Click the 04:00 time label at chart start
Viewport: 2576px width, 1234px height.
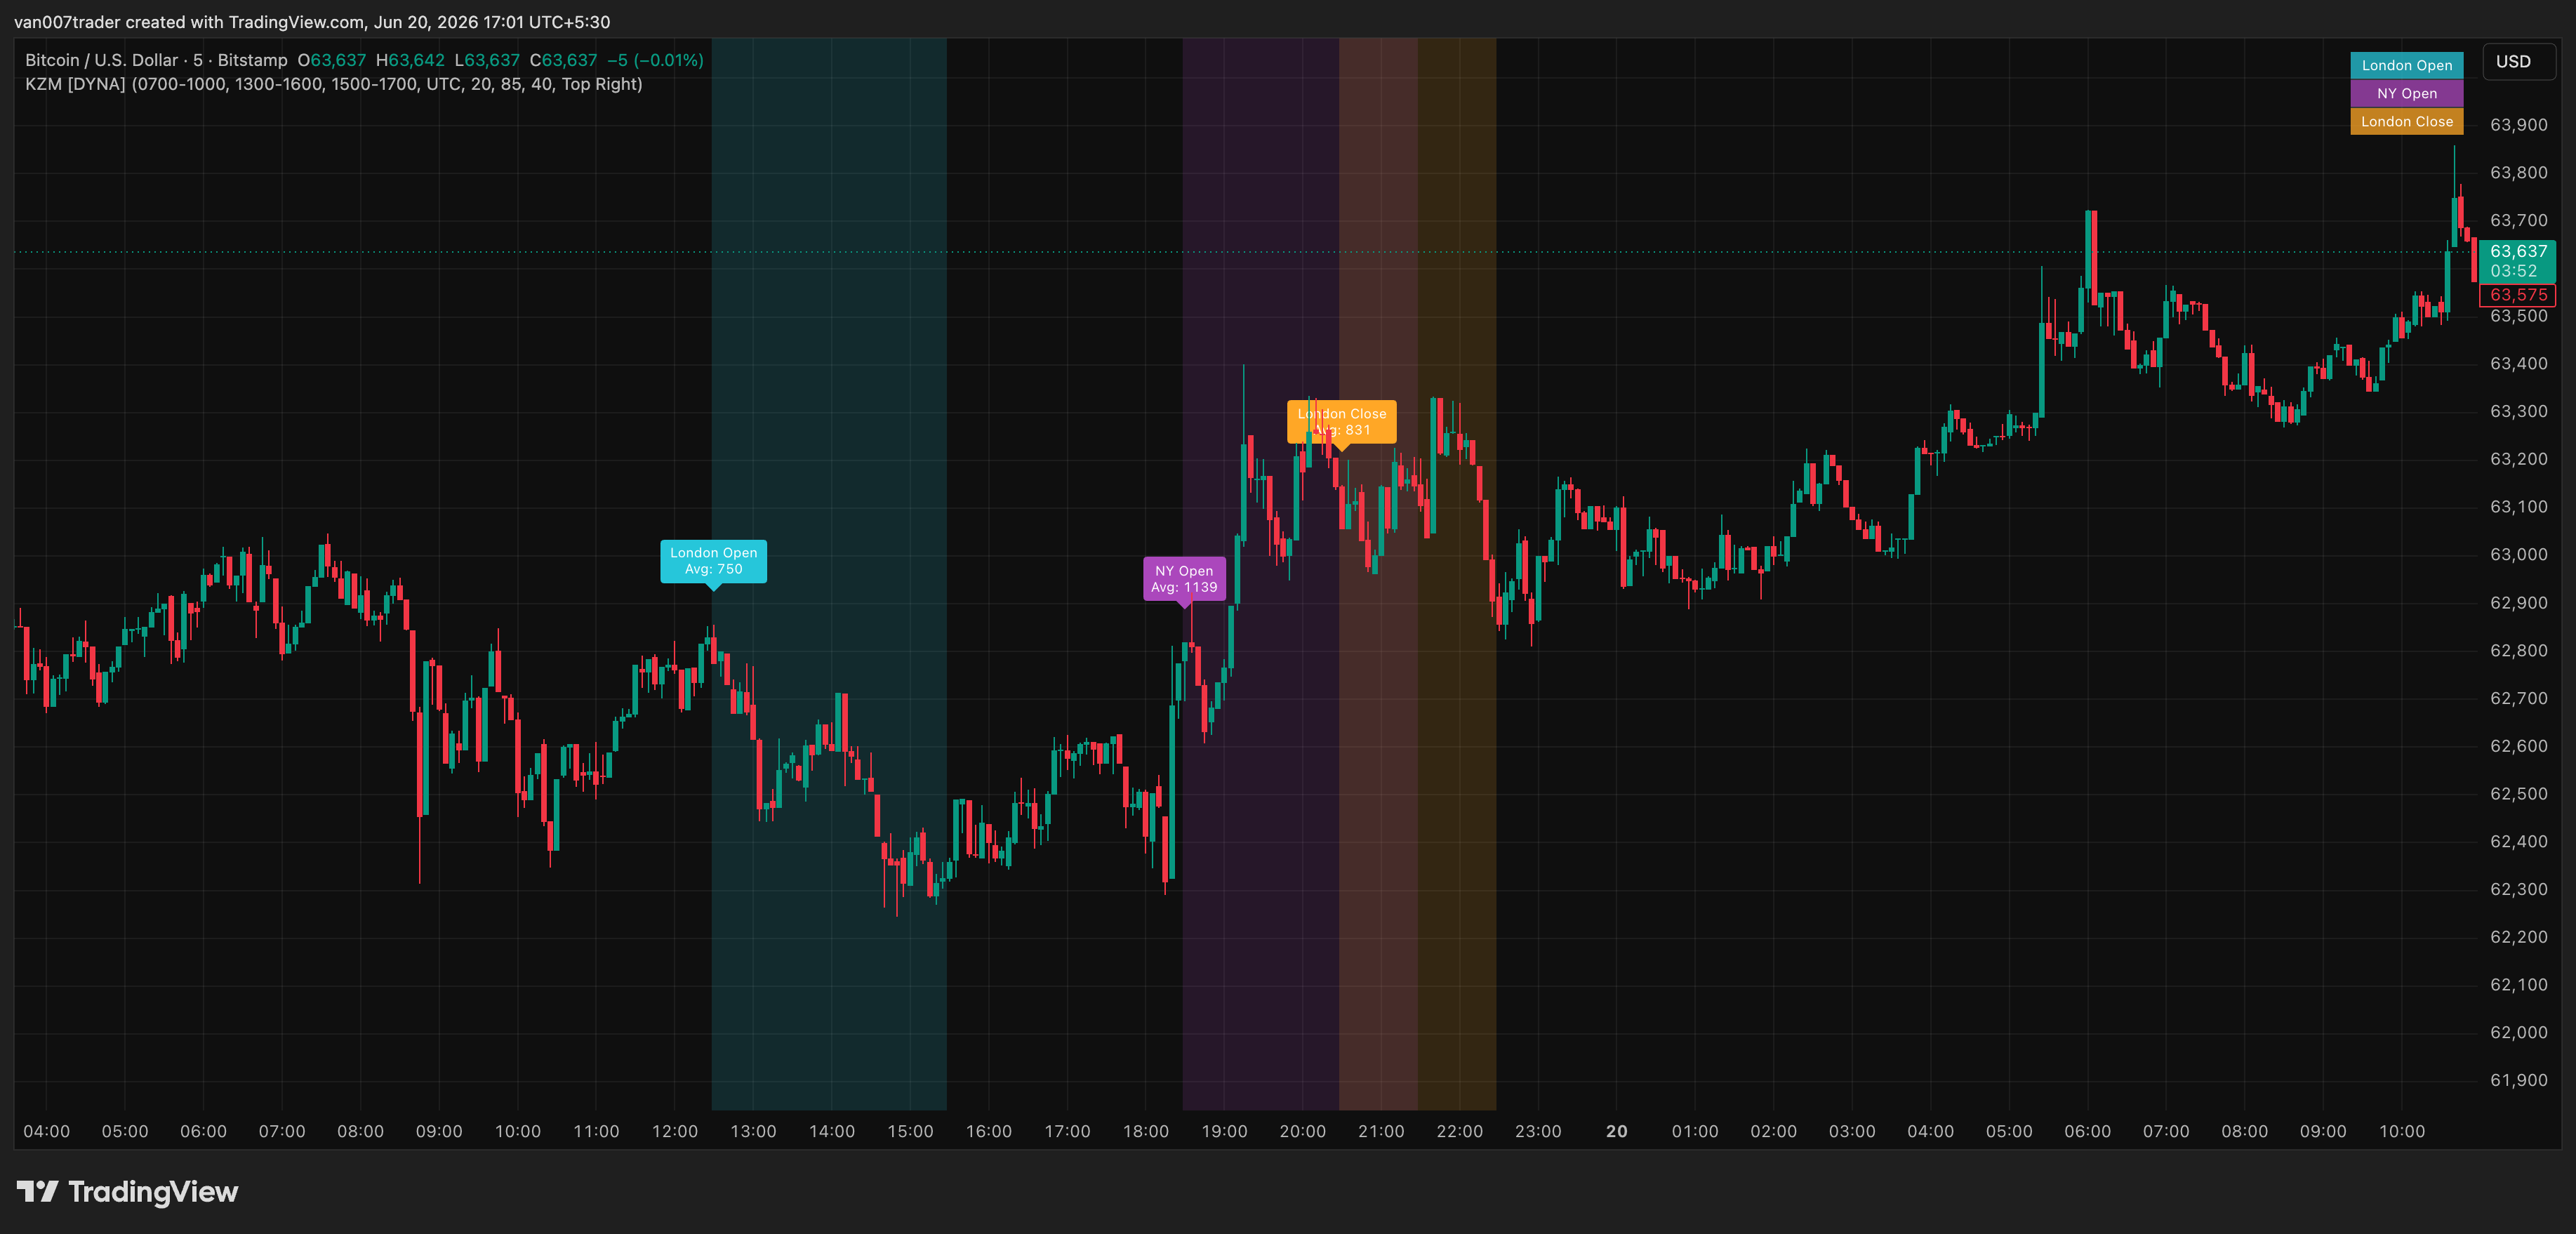(46, 1131)
